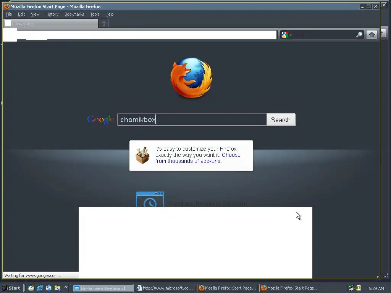The height and width of the screenshot is (293, 391).
Task: Click the Waiting for www.google.com status text
Action: pyautogui.click(x=33, y=275)
